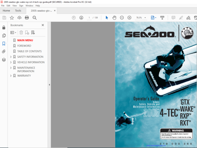Click the upload to cloud icon
Image resolution: width=197 pixels, height=148 pixels.
click(19, 18)
